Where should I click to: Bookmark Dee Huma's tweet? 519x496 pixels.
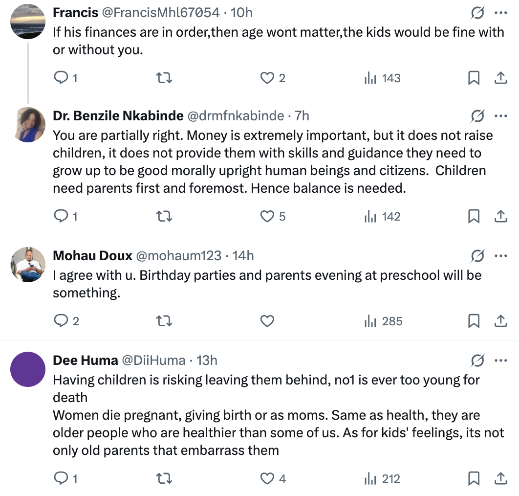point(474,479)
